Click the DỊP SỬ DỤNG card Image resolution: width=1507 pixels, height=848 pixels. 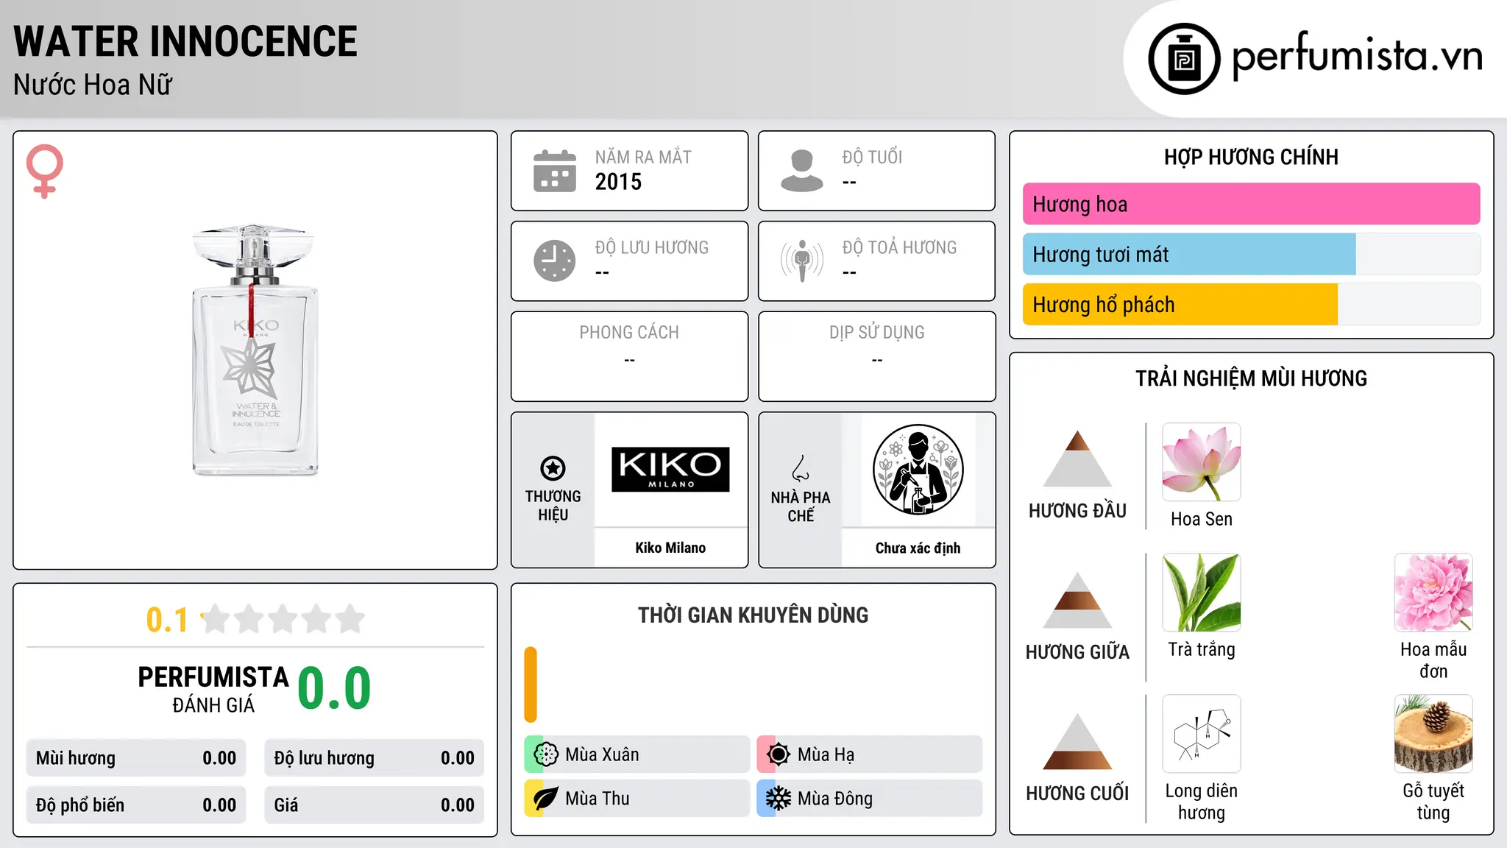tap(876, 356)
